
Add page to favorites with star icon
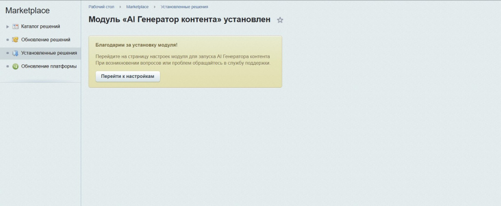(x=280, y=20)
